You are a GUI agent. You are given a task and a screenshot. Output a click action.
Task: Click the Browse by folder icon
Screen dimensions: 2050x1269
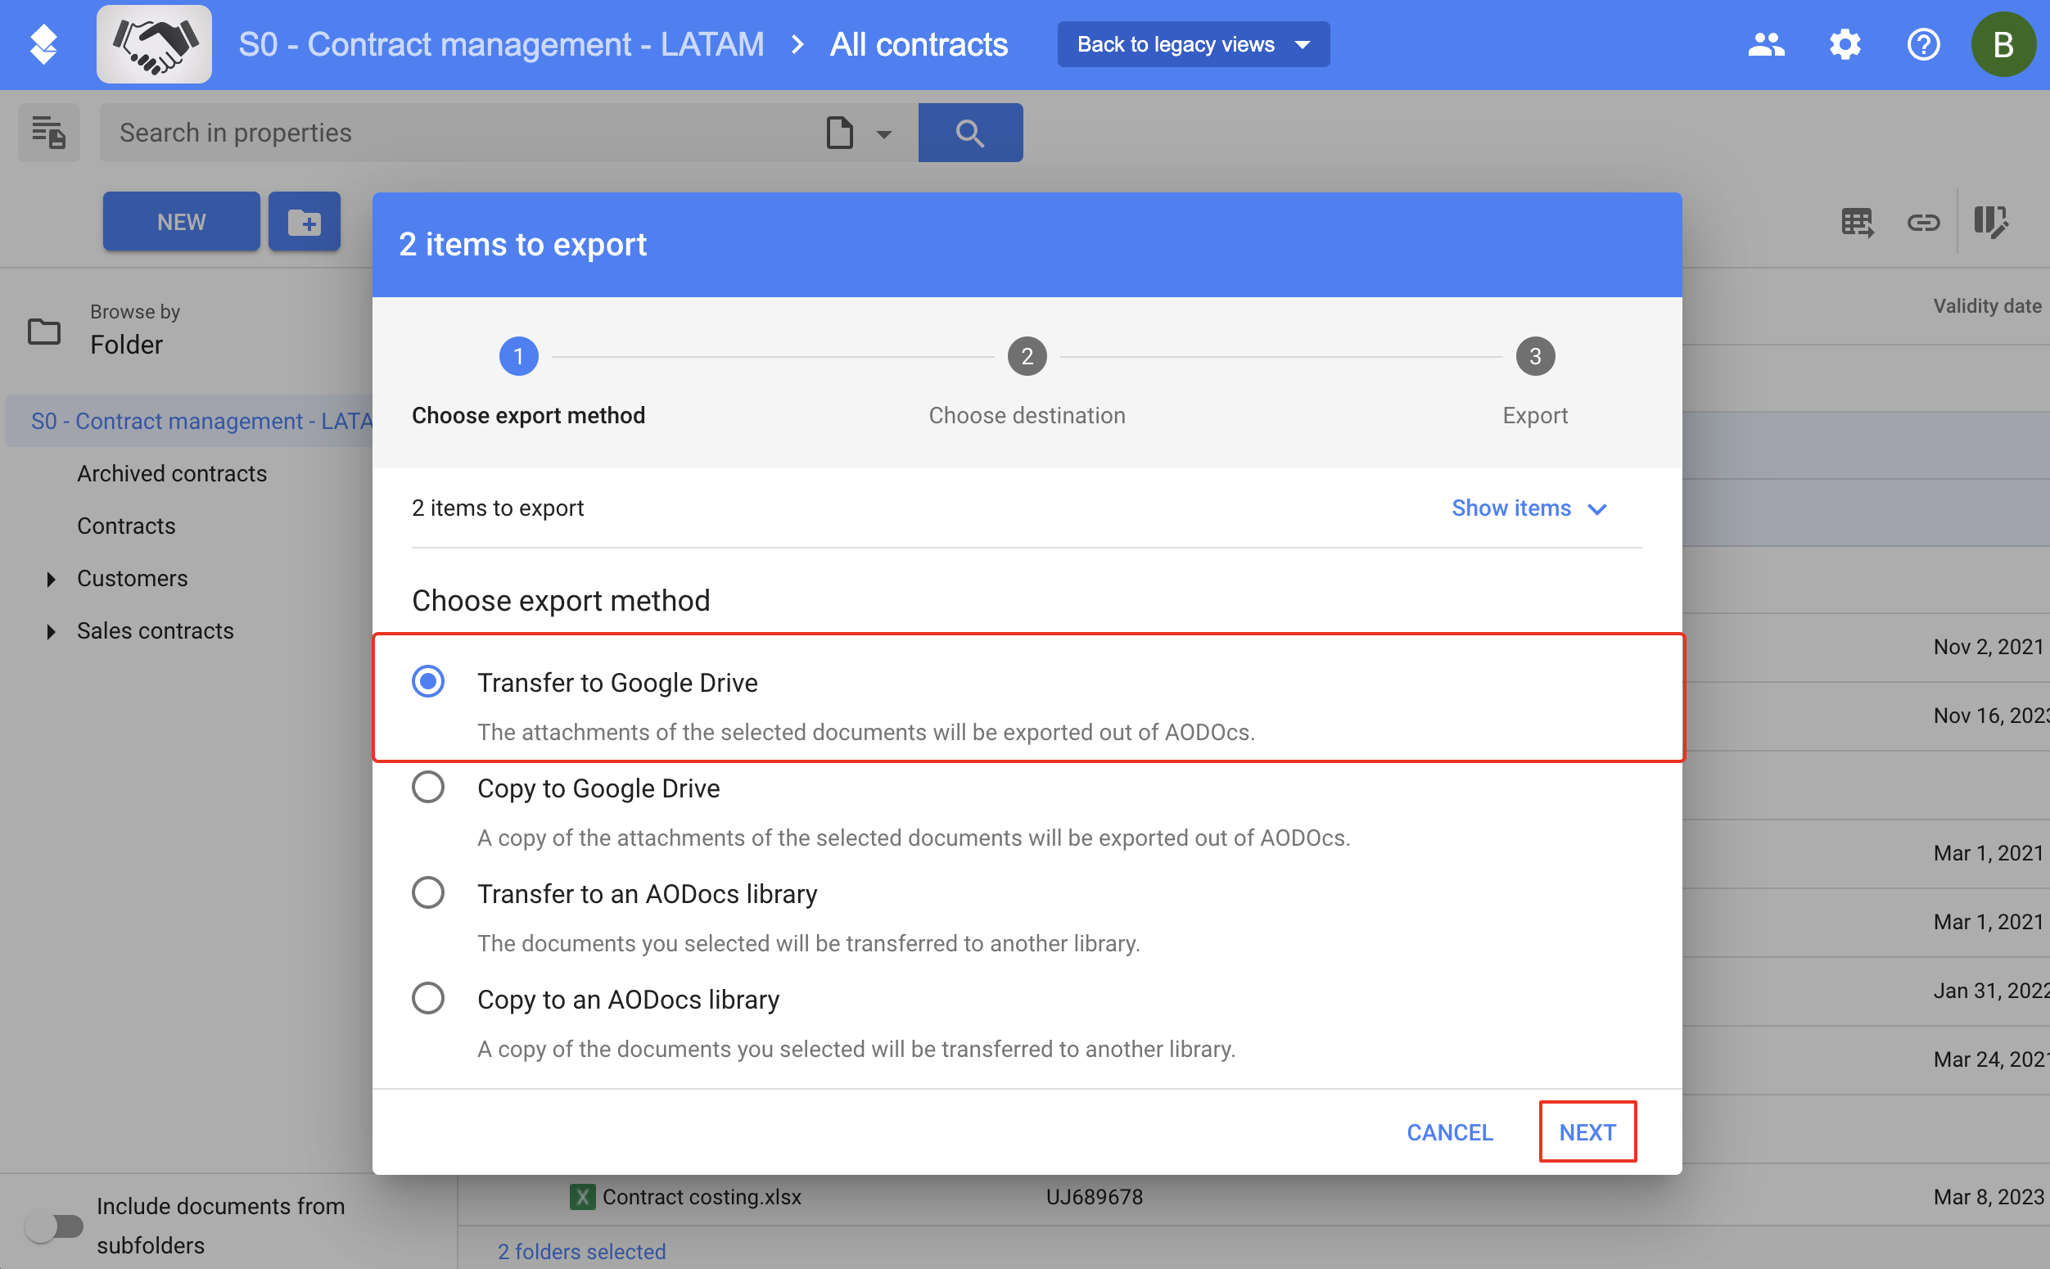click(43, 331)
